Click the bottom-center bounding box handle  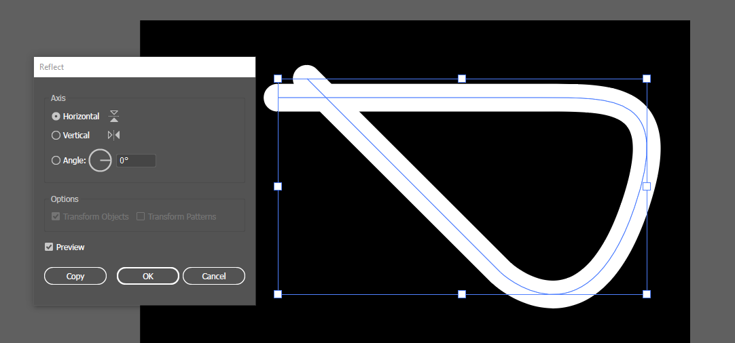[462, 294]
